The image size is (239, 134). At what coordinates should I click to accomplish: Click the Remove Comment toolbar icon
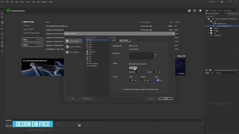[x=2, y=46]
